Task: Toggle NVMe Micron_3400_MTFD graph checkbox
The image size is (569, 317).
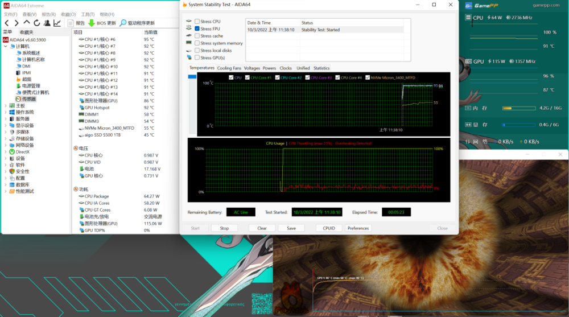Action: click(x=368, y=77)
